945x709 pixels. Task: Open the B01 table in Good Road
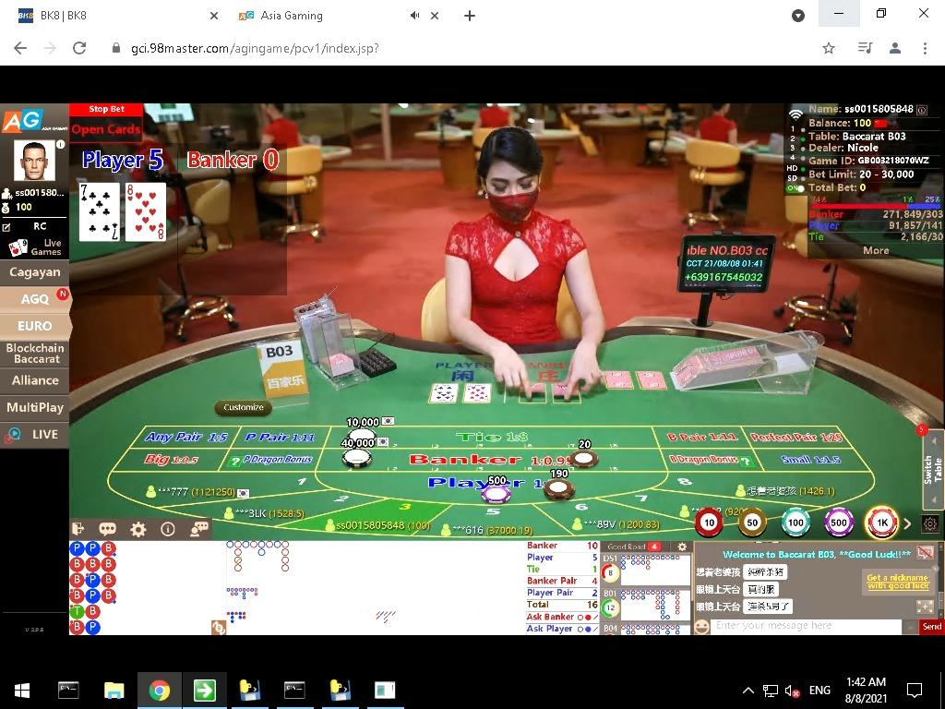click(645, 605)
